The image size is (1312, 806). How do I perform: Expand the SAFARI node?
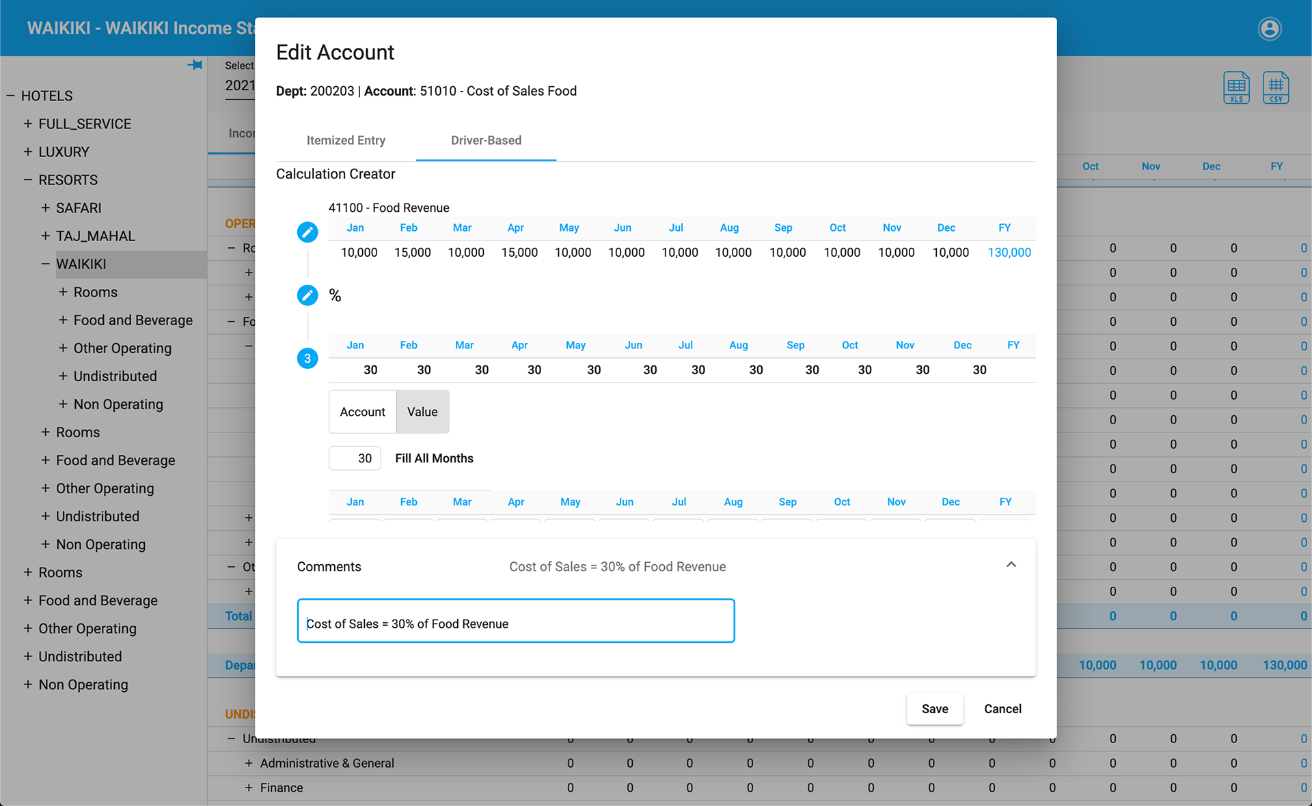click(45, 208)
